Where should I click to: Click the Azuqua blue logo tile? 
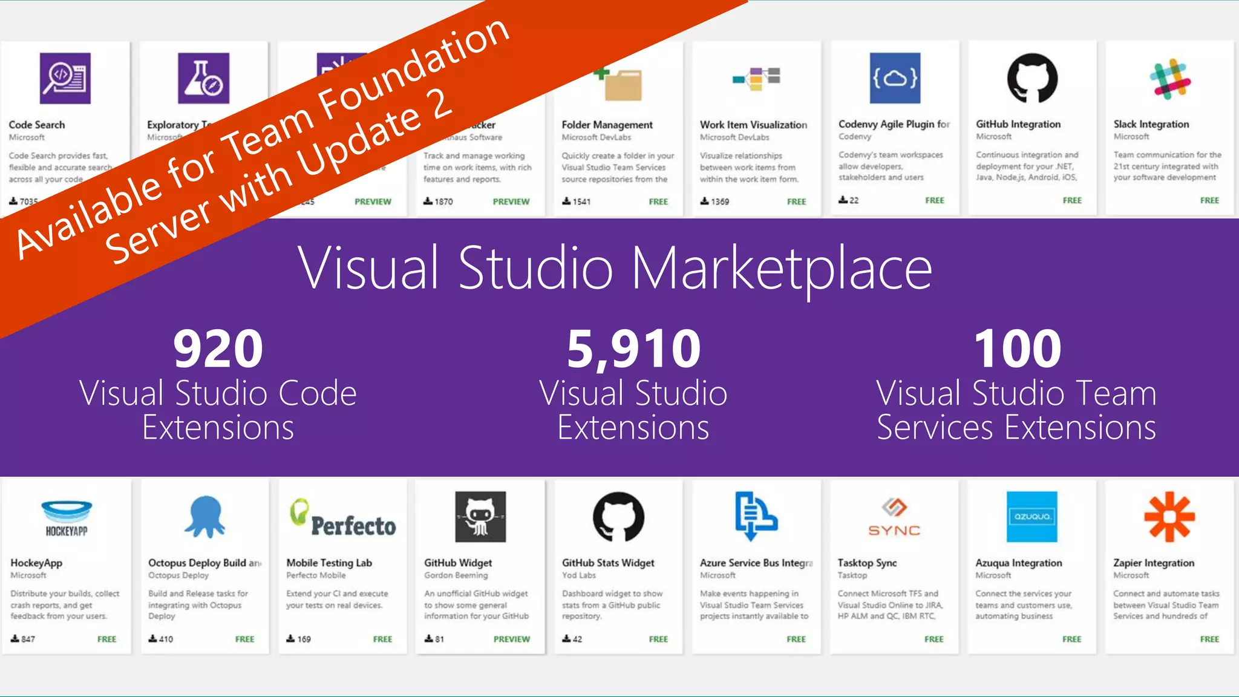click(x=1032, y=517)
